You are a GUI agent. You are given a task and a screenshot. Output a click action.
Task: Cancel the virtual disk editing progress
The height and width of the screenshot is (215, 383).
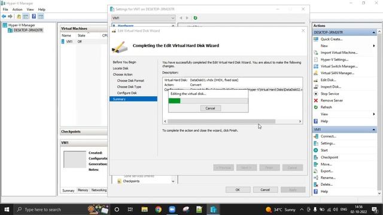click(210, 108)
